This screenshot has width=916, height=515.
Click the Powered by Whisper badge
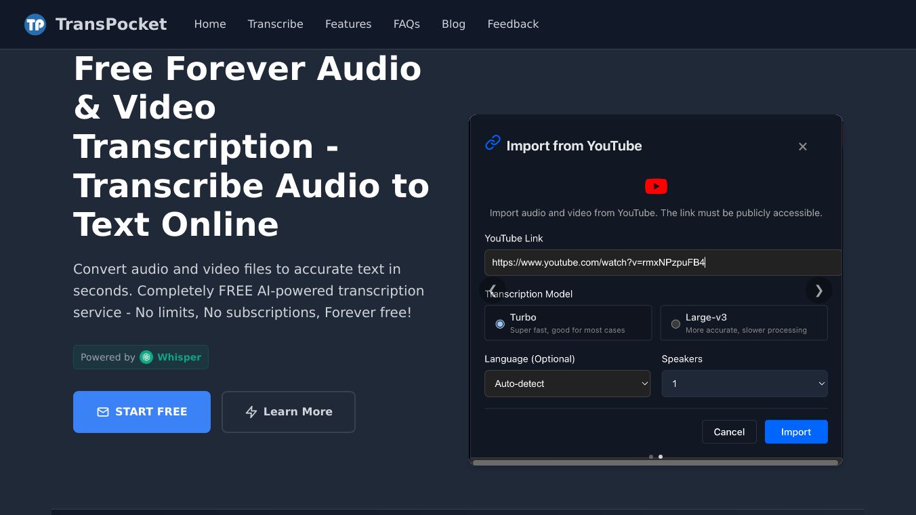pos(141,357)
